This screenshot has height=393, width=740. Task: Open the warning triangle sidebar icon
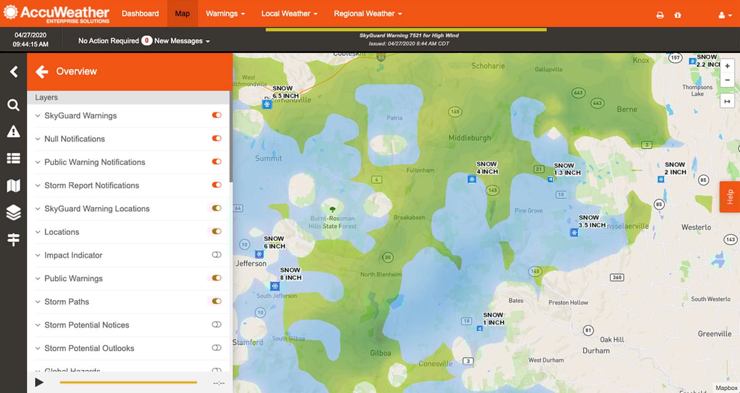point(13,131)
